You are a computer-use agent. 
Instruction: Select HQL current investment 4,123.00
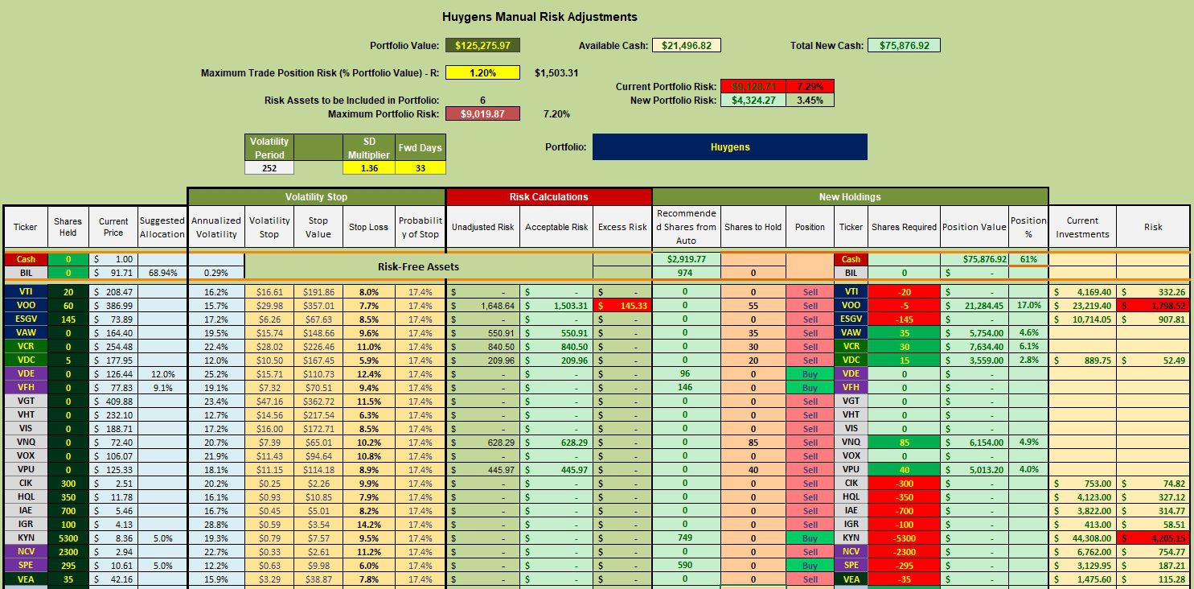[x=1082, y=497]
